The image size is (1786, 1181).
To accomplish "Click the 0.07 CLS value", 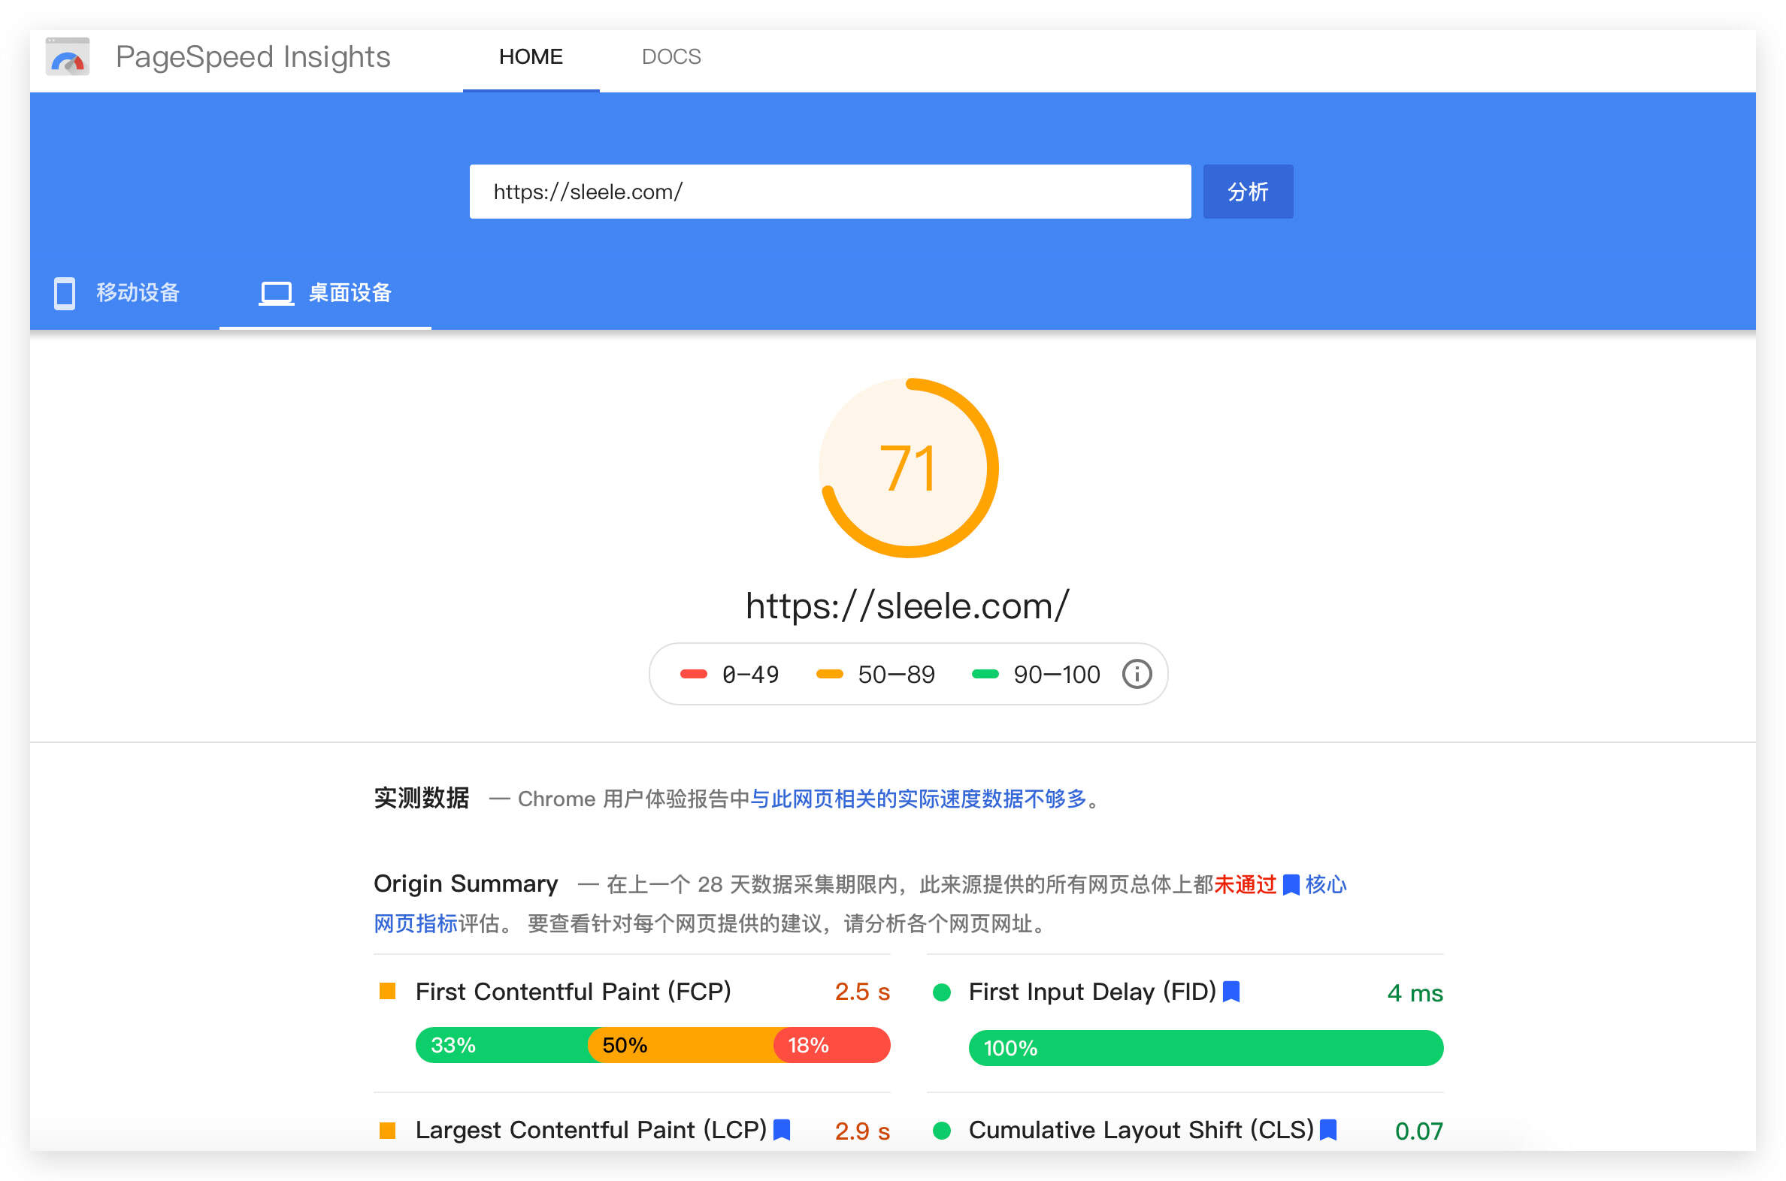I will 1418,1131.
